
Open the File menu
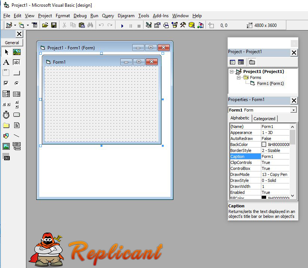[x=7, y=16]
